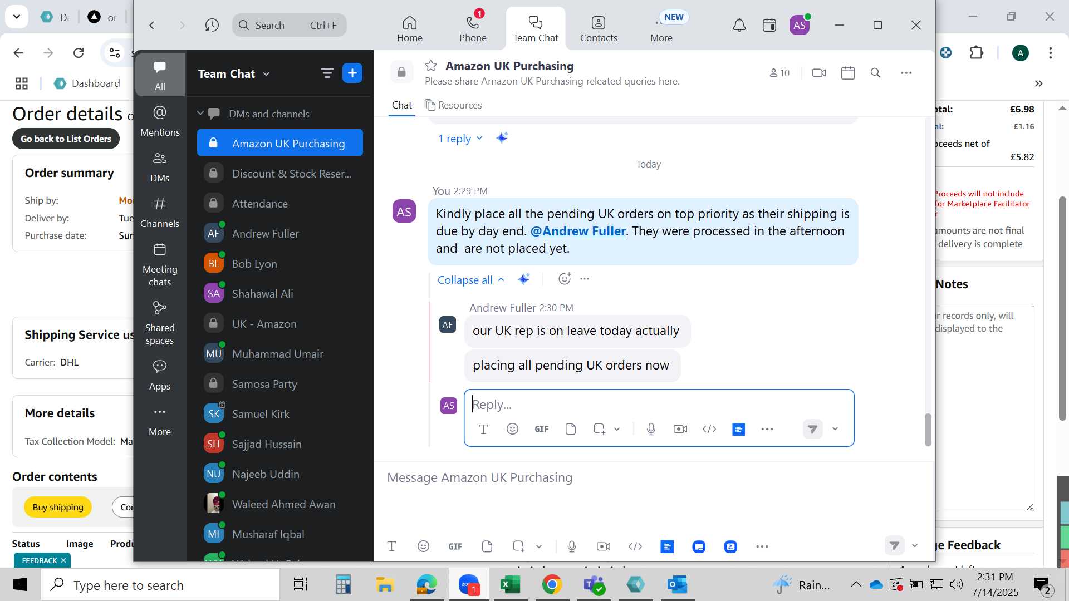Image resolution: width=1069 pixels, height=601 pixels.
Task: Expand the 1 reply thread
Action: [x=460, y=139]
